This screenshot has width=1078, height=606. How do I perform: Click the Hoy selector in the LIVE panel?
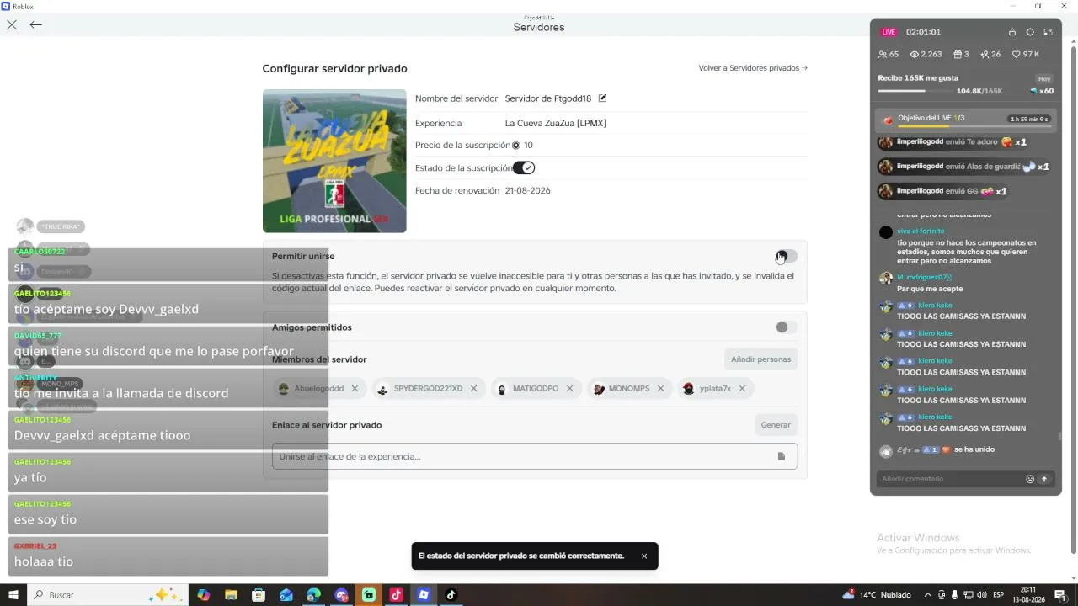[x=1044, y=78]
